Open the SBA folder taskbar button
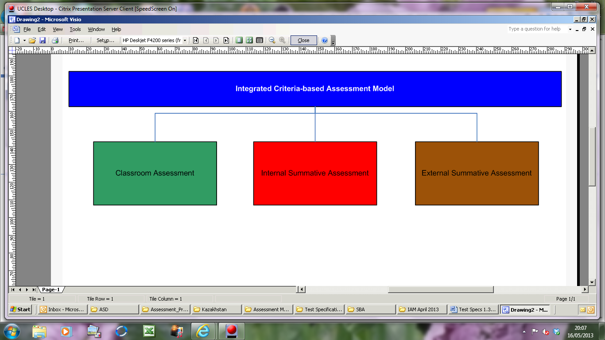This screenshot has height=340, width=605. [x=371, y=309]
